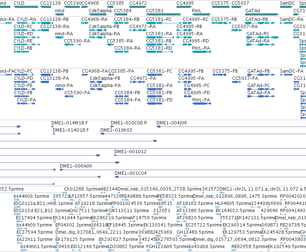Select the CG13138-RB transcript label
Viewport: 306px width, 252px height.
[54, 19]
